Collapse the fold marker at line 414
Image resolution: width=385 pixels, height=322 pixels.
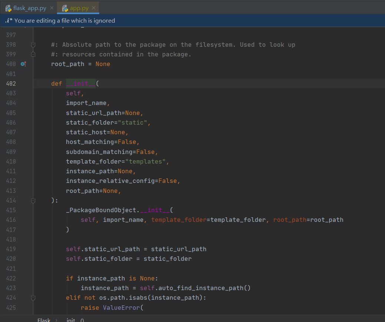(33, 201)
